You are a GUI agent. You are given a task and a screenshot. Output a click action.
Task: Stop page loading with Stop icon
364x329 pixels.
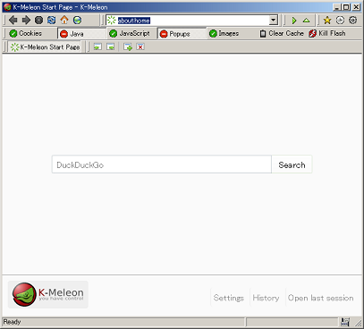[x=38, y=21]
